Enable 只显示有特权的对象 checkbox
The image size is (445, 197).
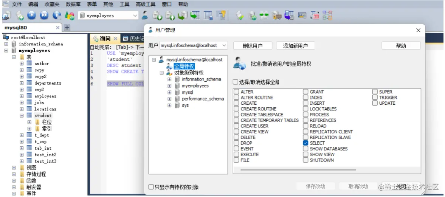[152, 187]
